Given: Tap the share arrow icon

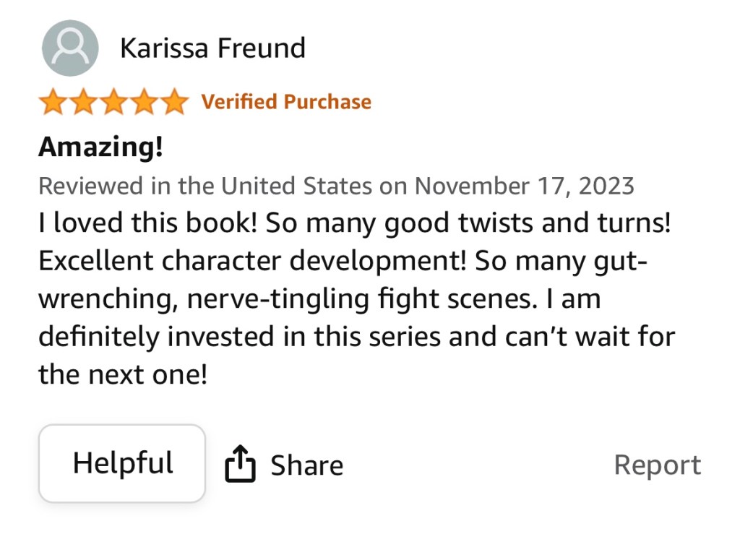Looking at the screenshot, I should [241, 464].
